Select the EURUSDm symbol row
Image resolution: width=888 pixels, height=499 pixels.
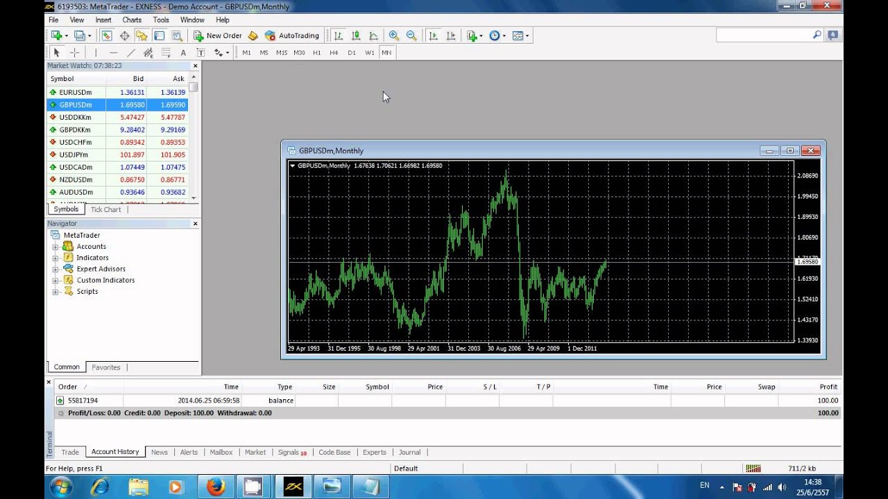tap(117, 92)
